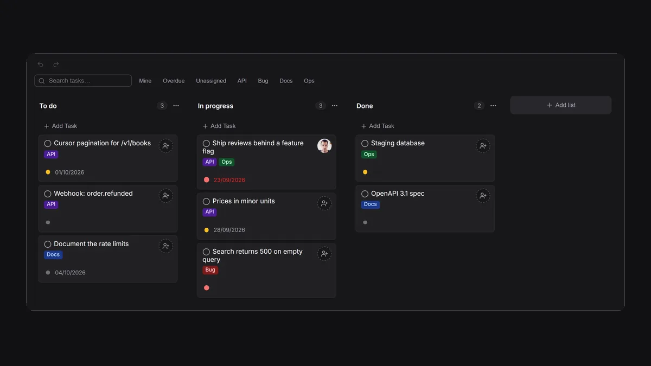Add a task to the To do list
The height and width of the screenshot is (366, 651).
tap(61, 126)
